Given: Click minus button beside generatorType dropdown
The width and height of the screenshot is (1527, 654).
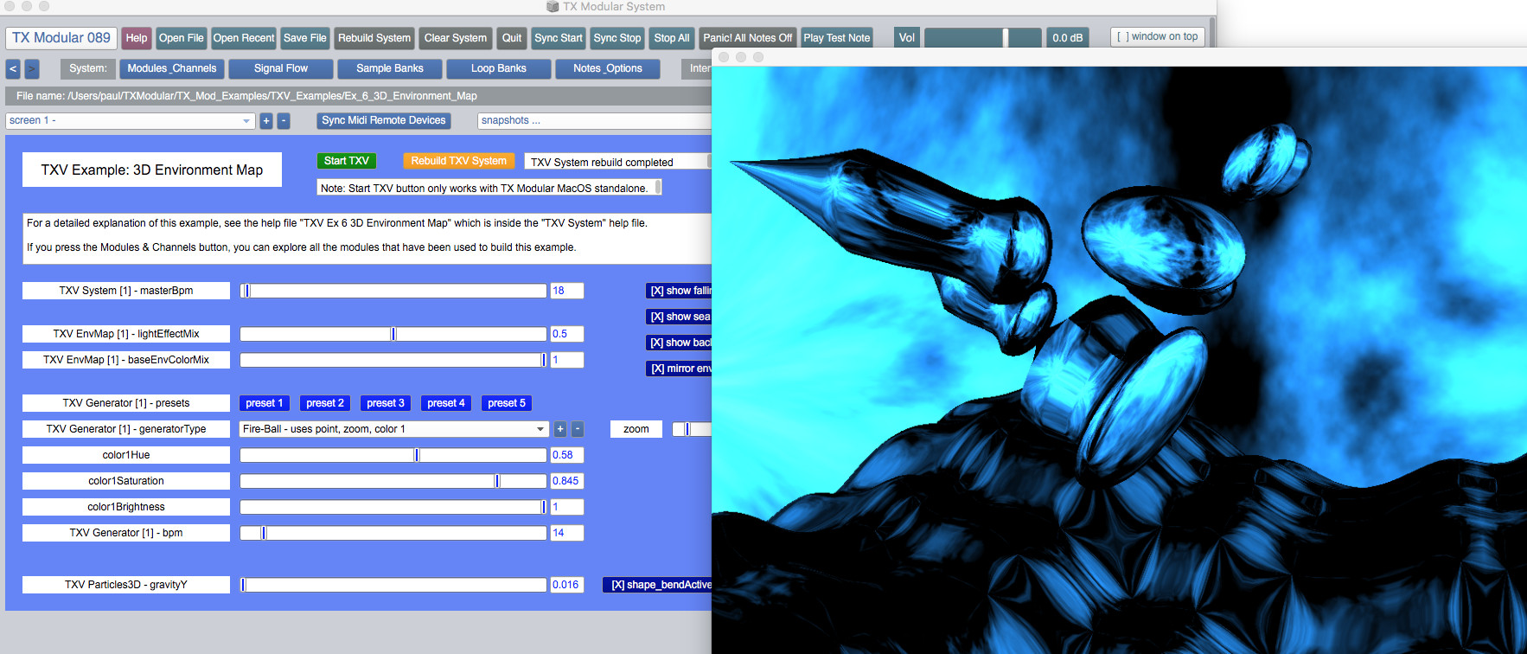Looking at the screenshot, I should pos(578,429).
